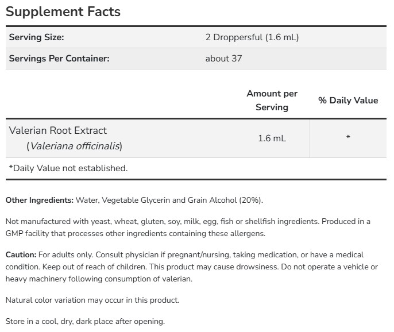
Task: Click the asterisk in the Daily Value cell
Action: (x=348, y=138)
